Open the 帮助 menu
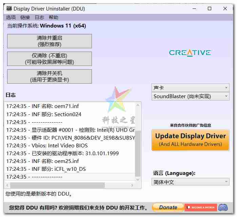 coord(54,17)
